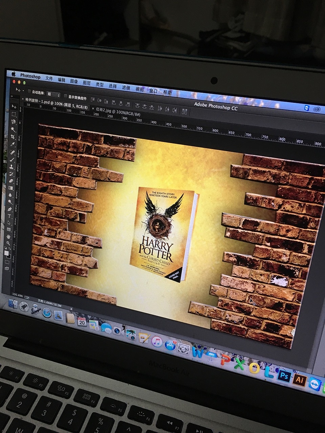Image resolution: width=325 pixels, height=433 pixels.
Task: Open the 视图 menu
Action: (139, 89)
